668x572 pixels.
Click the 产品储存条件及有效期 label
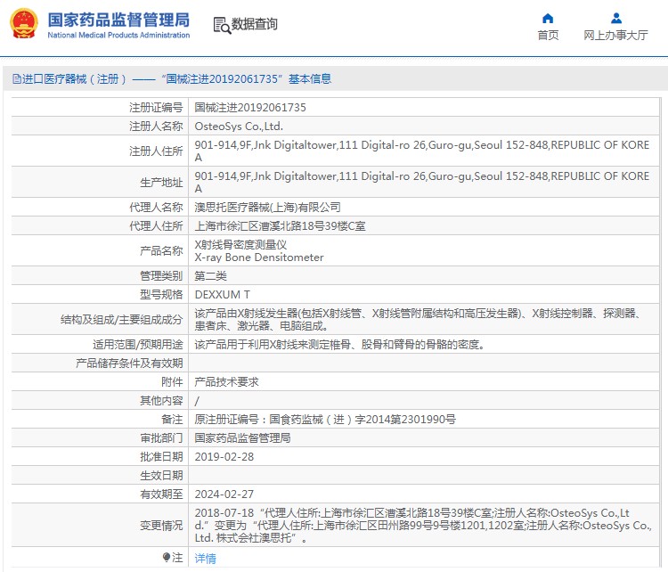pos(129,364)
